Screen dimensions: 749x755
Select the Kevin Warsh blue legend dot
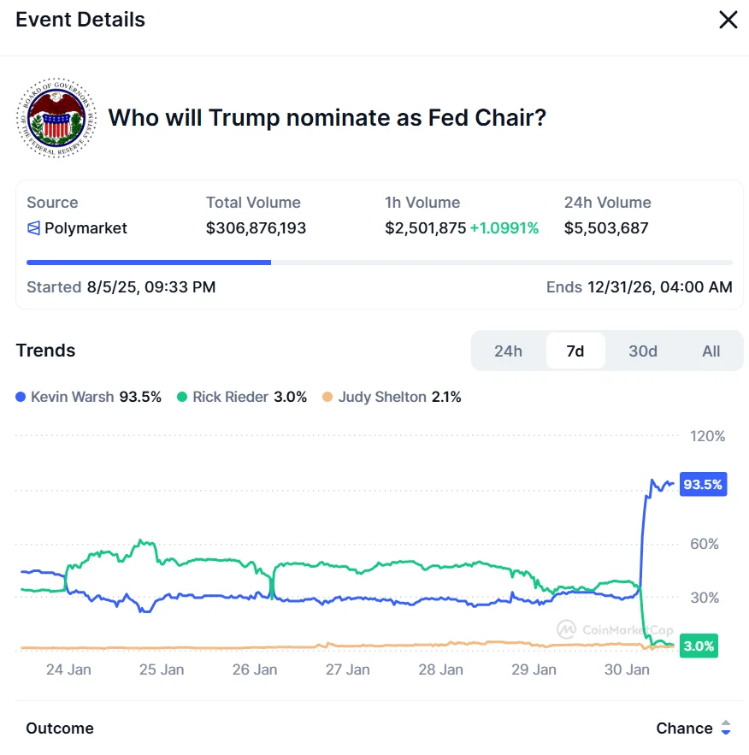pyautogui.click(x=21, y=397)
